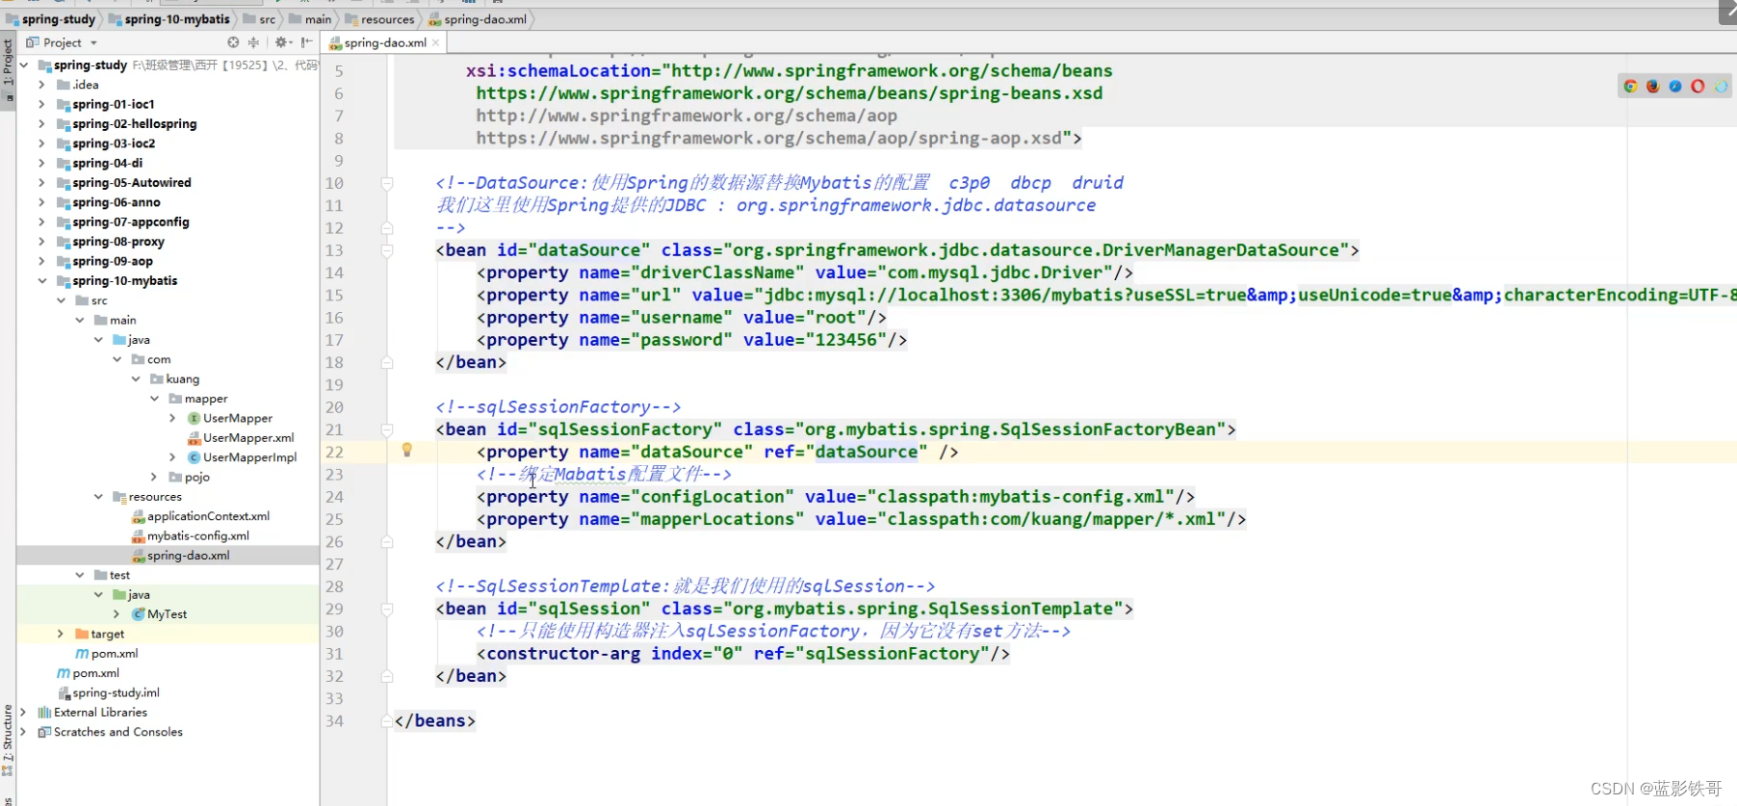
Task: Click the Scroll from Source target icon
Action: [x=233, y=42]
